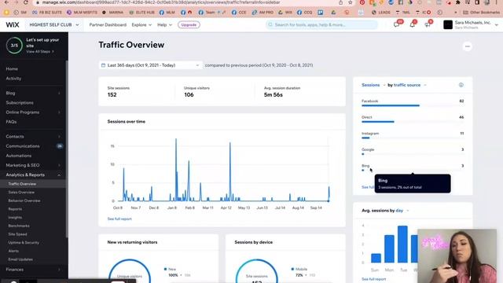Image resolution: width=503 pixels, height=283 pixels.
Task: Open Automations in sidebar
Action: tap(19, 156)
